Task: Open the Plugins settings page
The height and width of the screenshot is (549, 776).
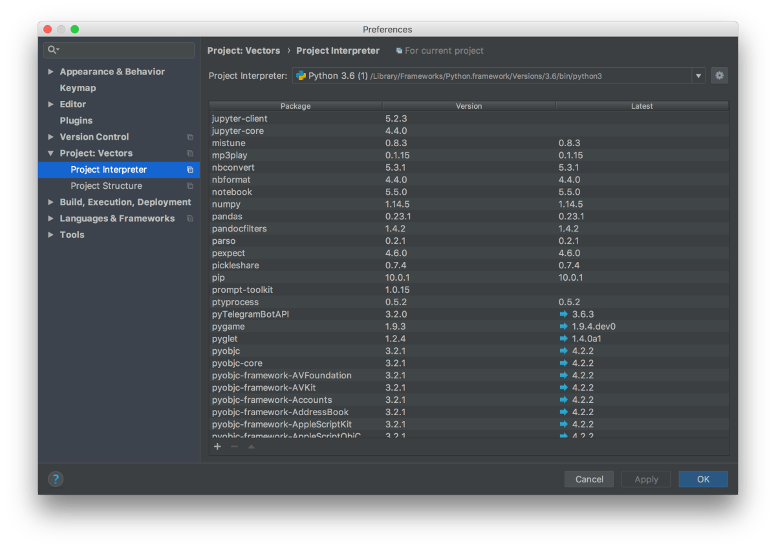Action: point(76,121)
